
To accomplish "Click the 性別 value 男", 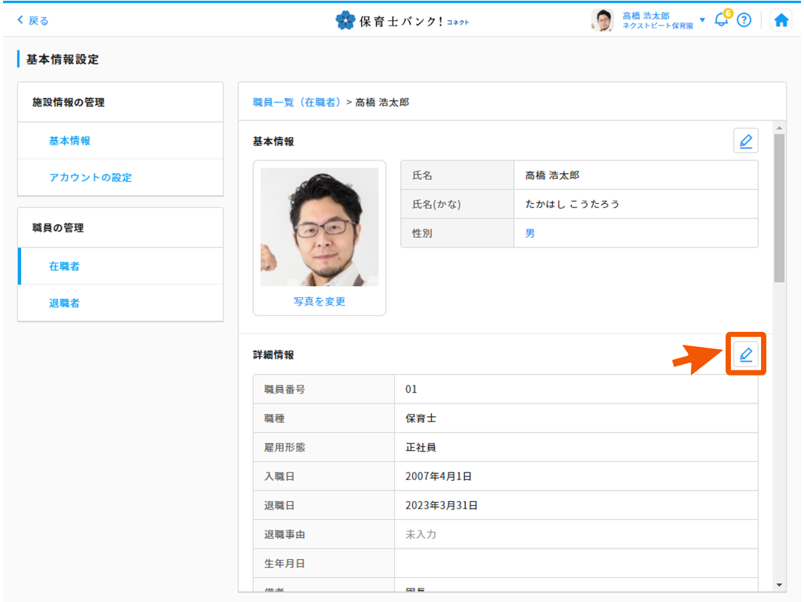I will point(530,233).
